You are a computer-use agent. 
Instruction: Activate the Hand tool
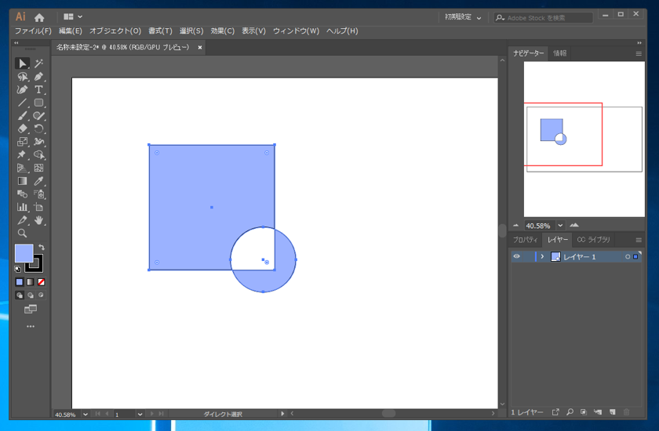38,220
